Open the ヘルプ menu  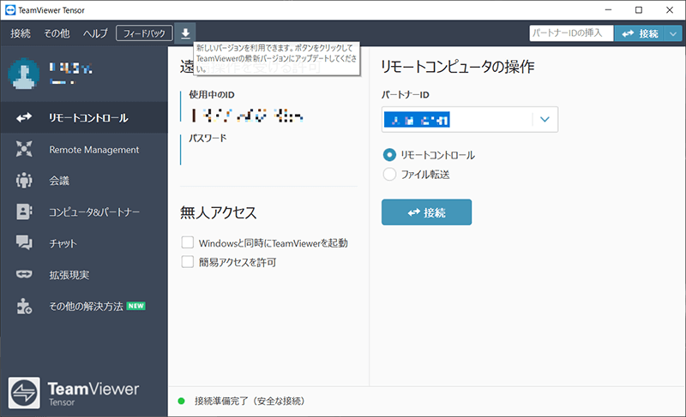95,33
